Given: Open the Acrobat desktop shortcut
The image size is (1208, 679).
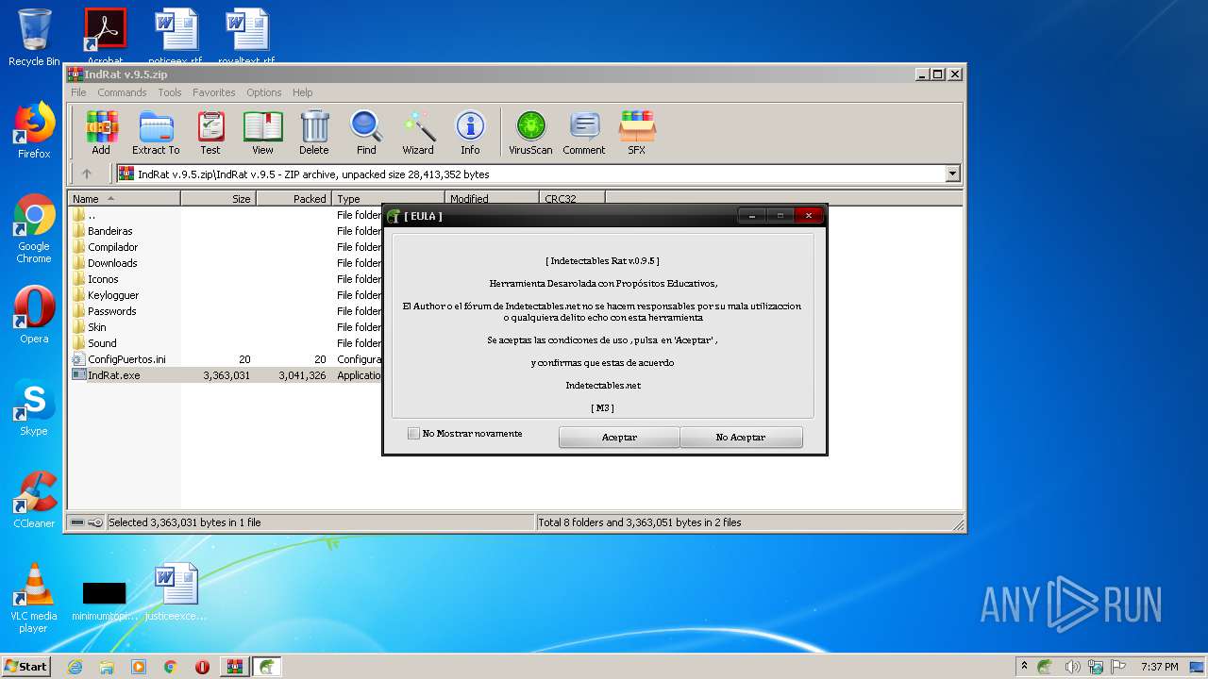Looking at the screenshot, I should (105, 38).
